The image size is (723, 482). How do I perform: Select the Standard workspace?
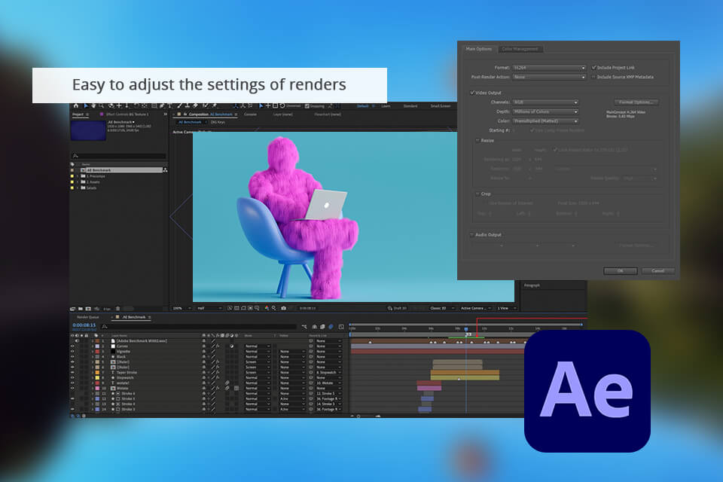410,106
